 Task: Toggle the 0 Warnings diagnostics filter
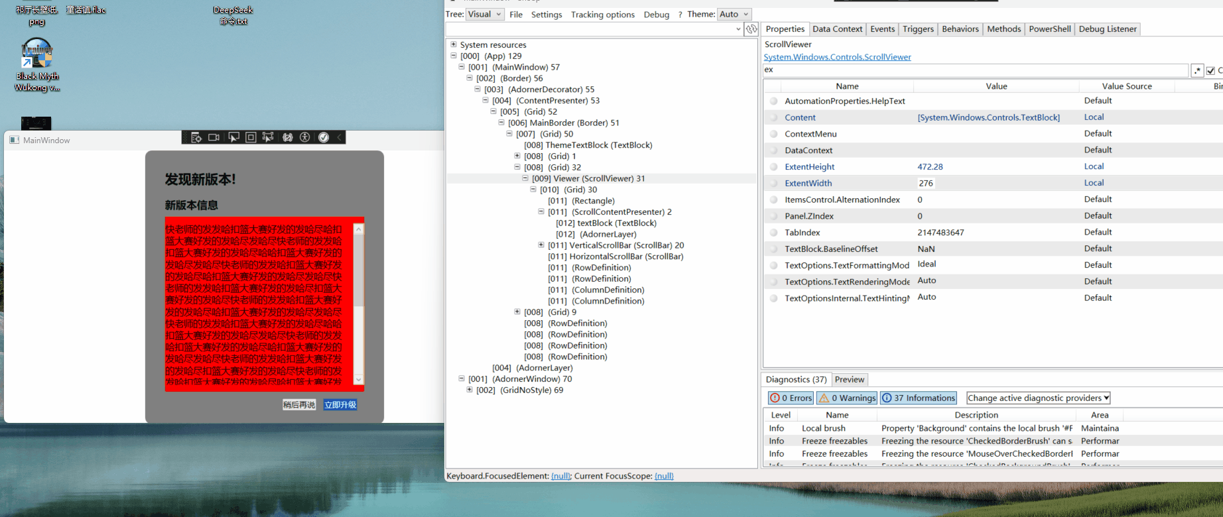(x=846, y=398)
